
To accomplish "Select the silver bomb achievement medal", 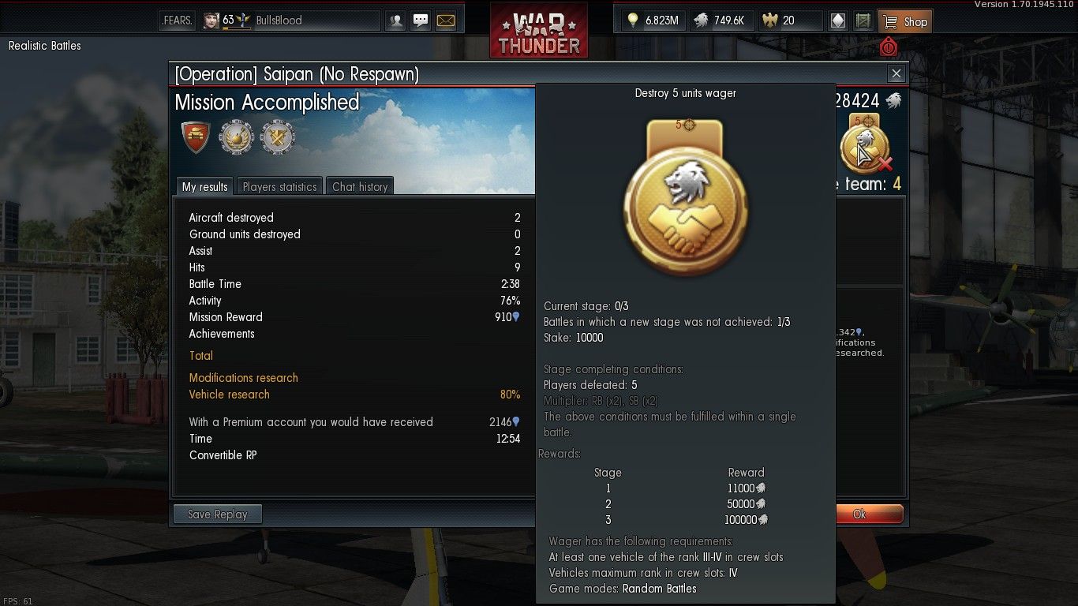I will (x=236, y=137).
